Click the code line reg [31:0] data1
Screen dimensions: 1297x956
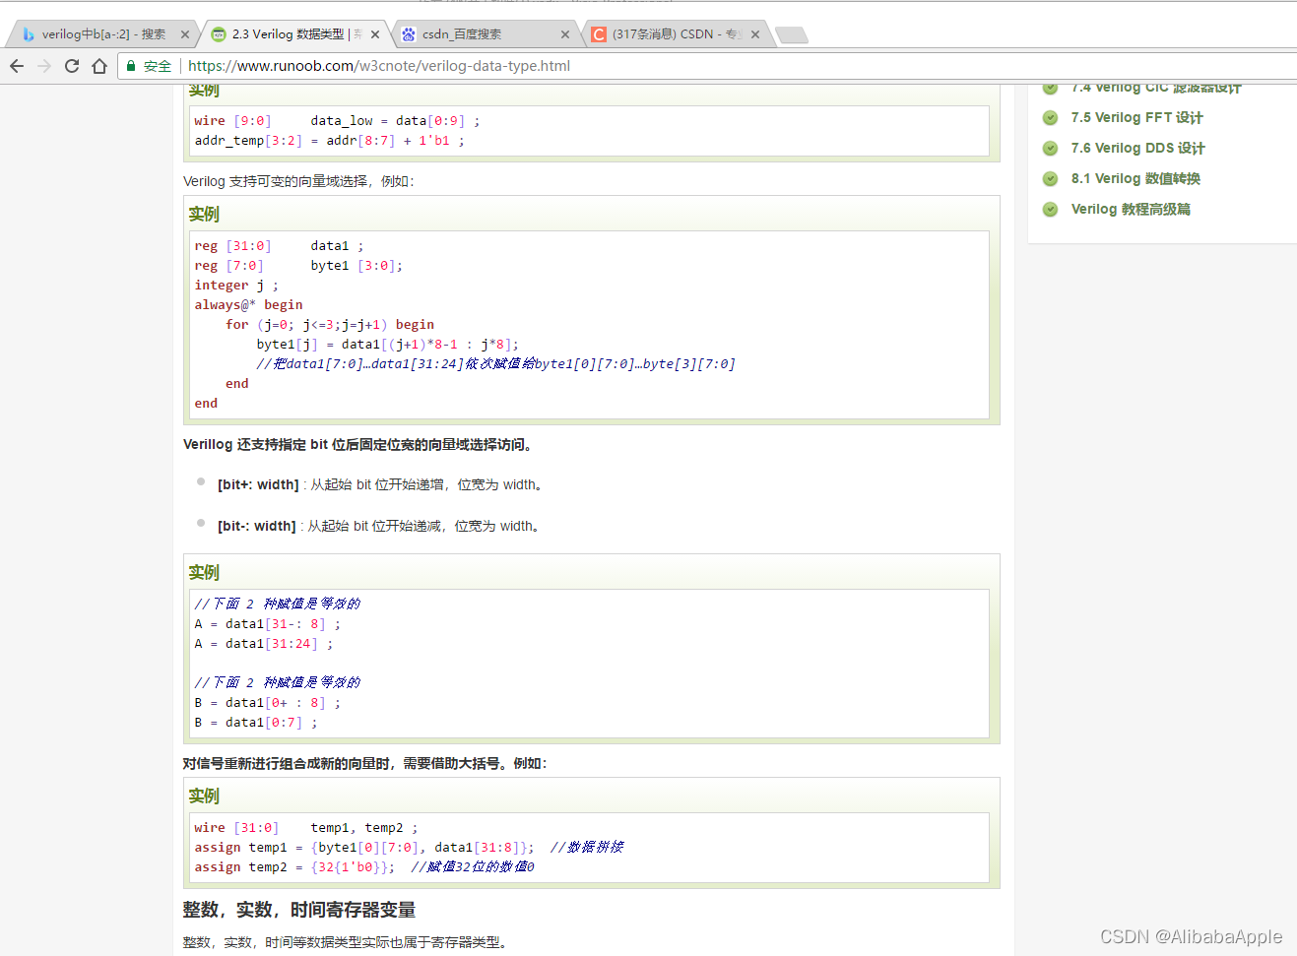pos(280,246)
